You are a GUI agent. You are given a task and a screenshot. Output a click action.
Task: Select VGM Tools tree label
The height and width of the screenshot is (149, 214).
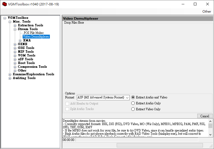[x=27, y=55]
